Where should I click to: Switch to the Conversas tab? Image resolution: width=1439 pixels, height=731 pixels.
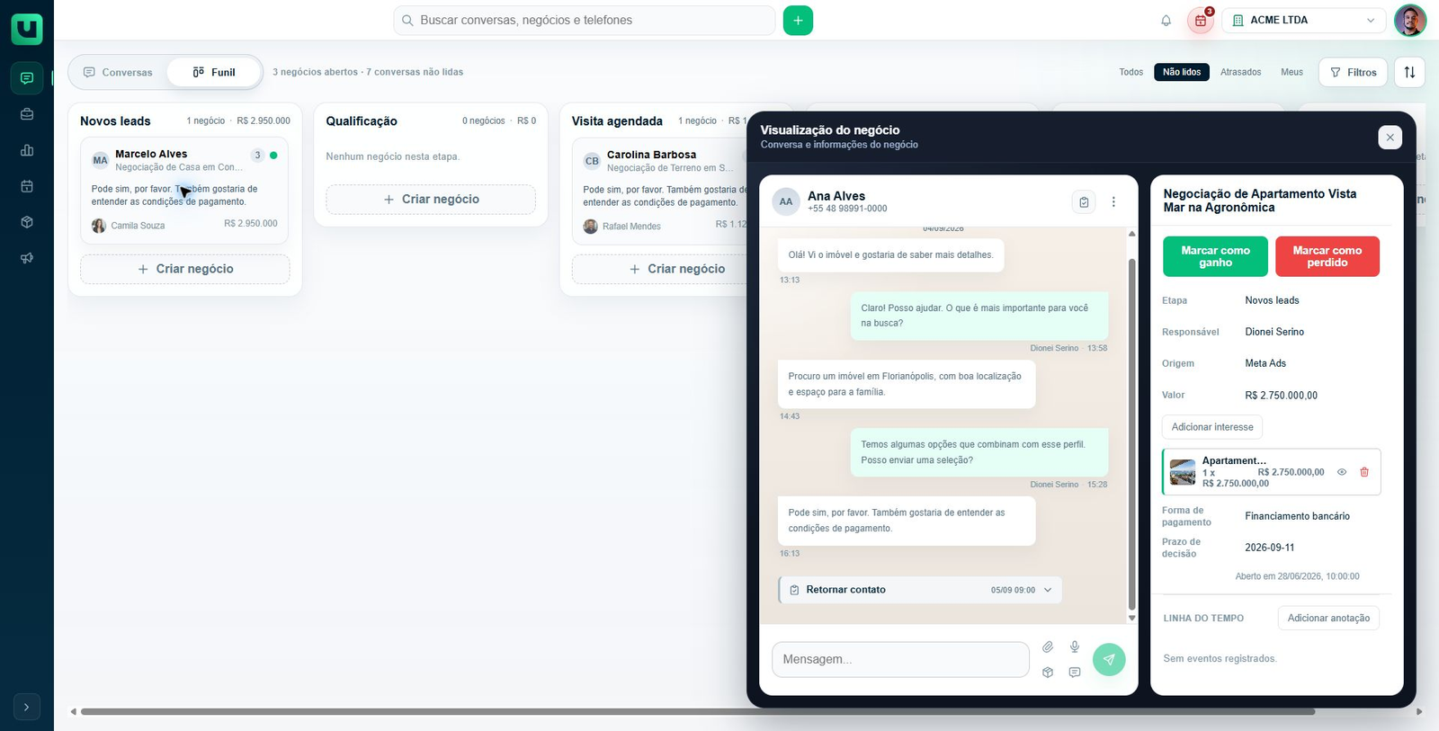118,72
